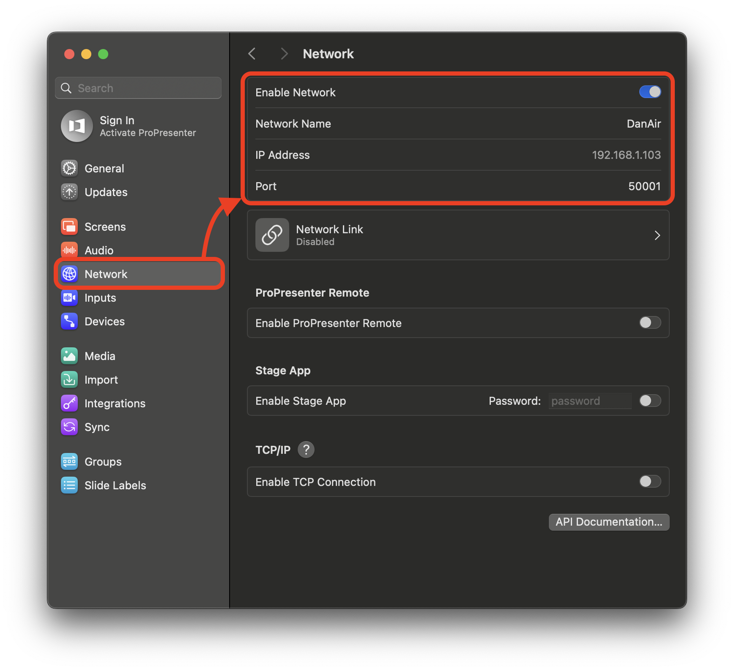Click the Audio waveform icon
The image size is (734, 671).
coord(69,250)
